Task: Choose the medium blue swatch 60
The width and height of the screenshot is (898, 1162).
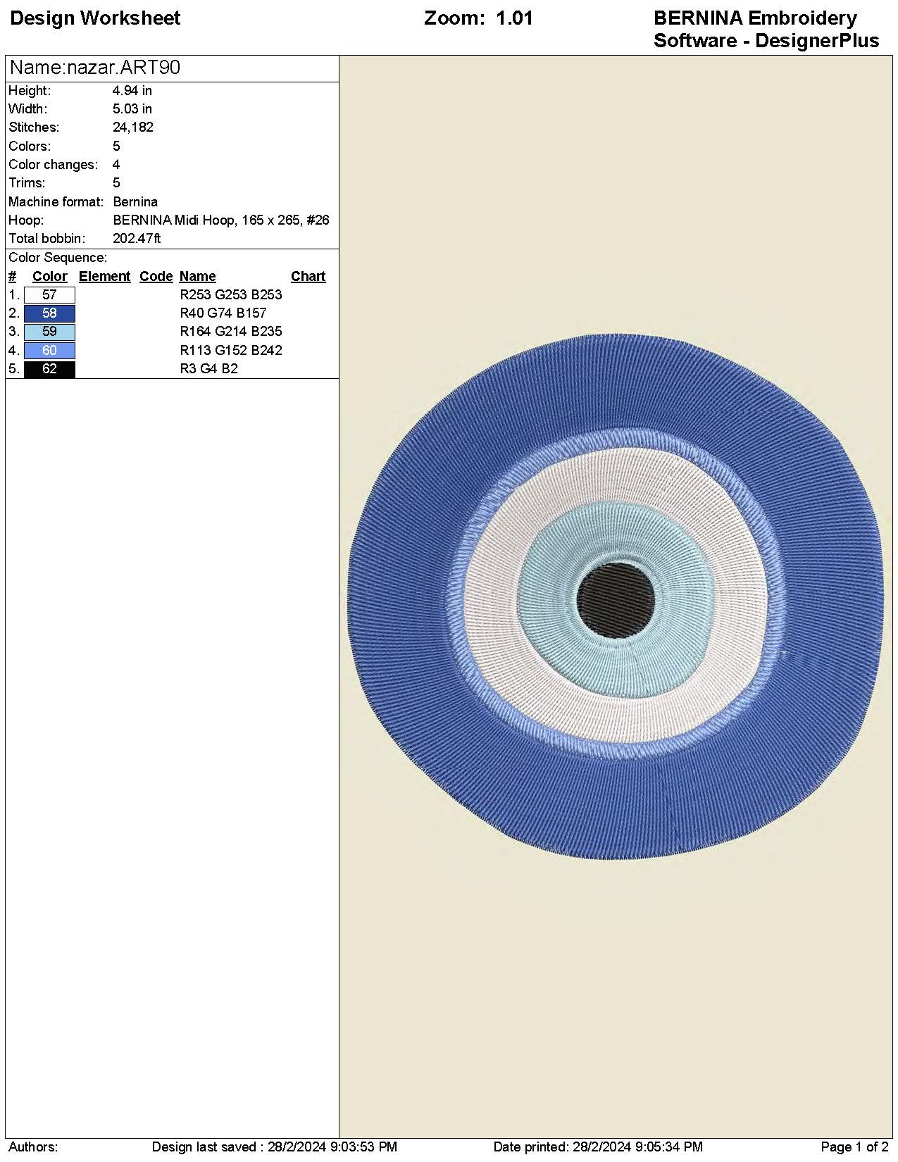Action: point(49,350)
